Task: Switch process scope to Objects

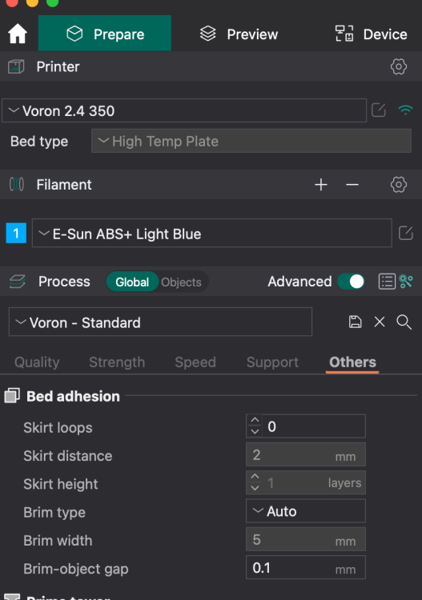Action: point(181,282)
